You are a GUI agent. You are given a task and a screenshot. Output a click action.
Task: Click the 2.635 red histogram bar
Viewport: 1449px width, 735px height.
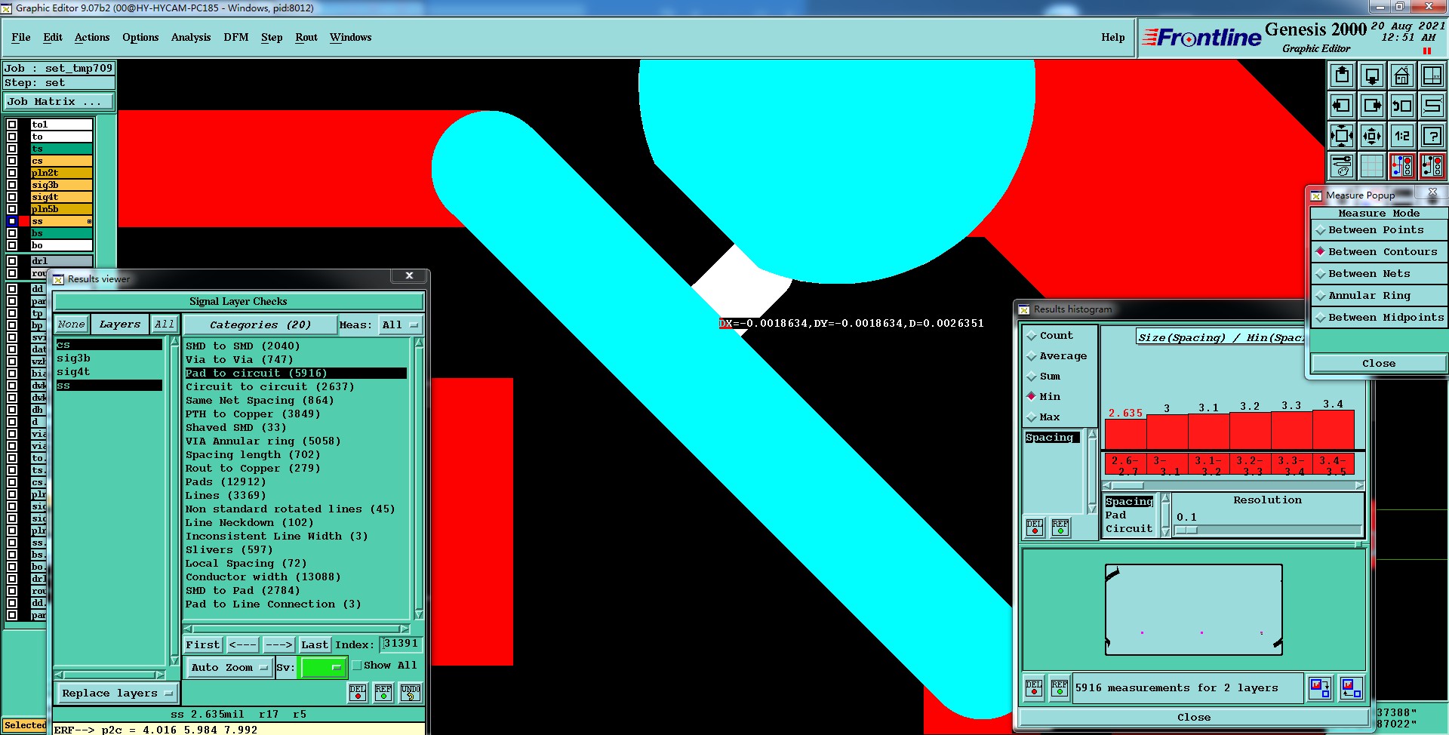pyautogui.click(x=1125, y=434)
